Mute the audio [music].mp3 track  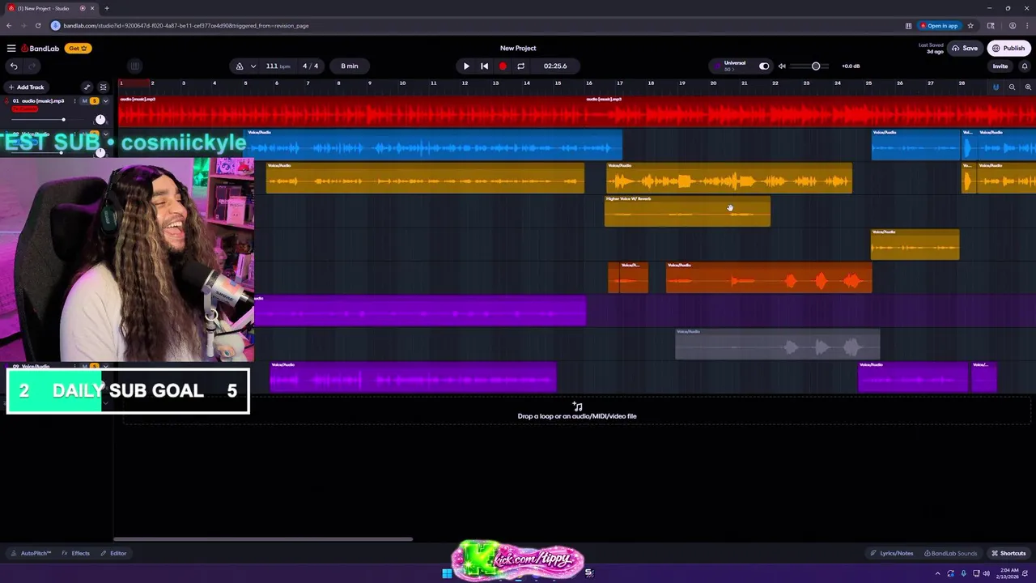(x=84, y=101)
